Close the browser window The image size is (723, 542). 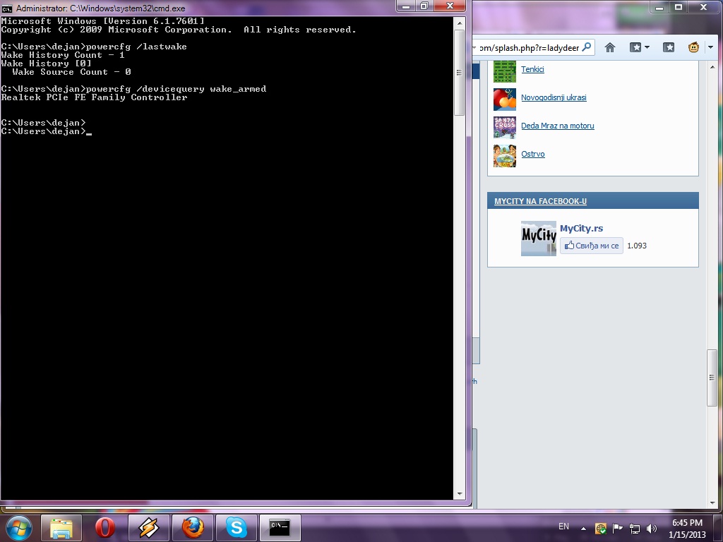coord(704,7)
